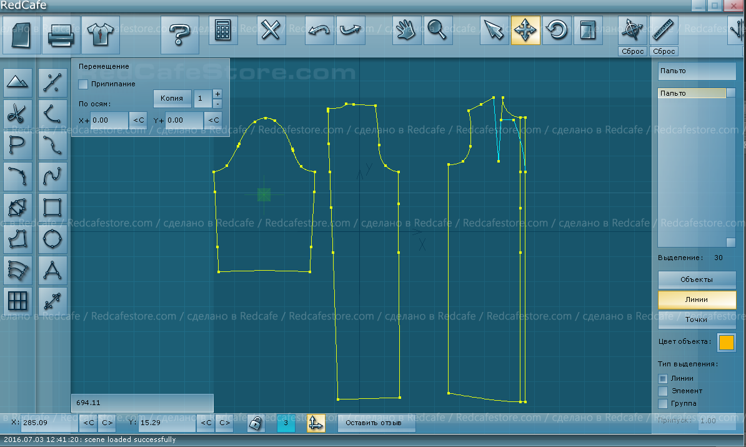Select the scissors cut tool
746x447 pixels.
[x=17, y=113]
